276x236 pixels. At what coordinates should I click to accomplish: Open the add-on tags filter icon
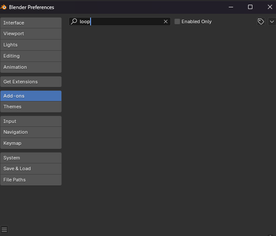(261, 21)
